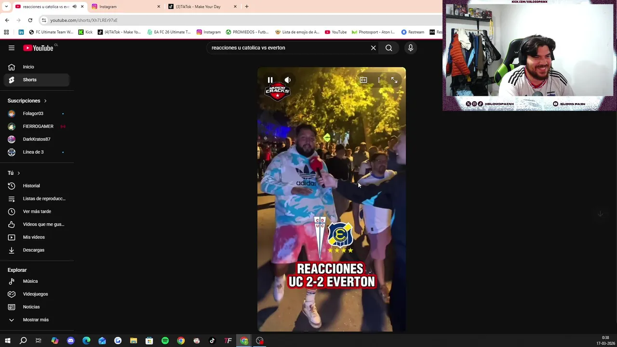The image size is (617, 347).
Task: Open Noticias under Explorar
Action: tap(37, 307)
